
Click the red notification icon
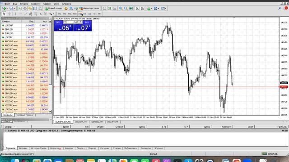tap(286, 8)
